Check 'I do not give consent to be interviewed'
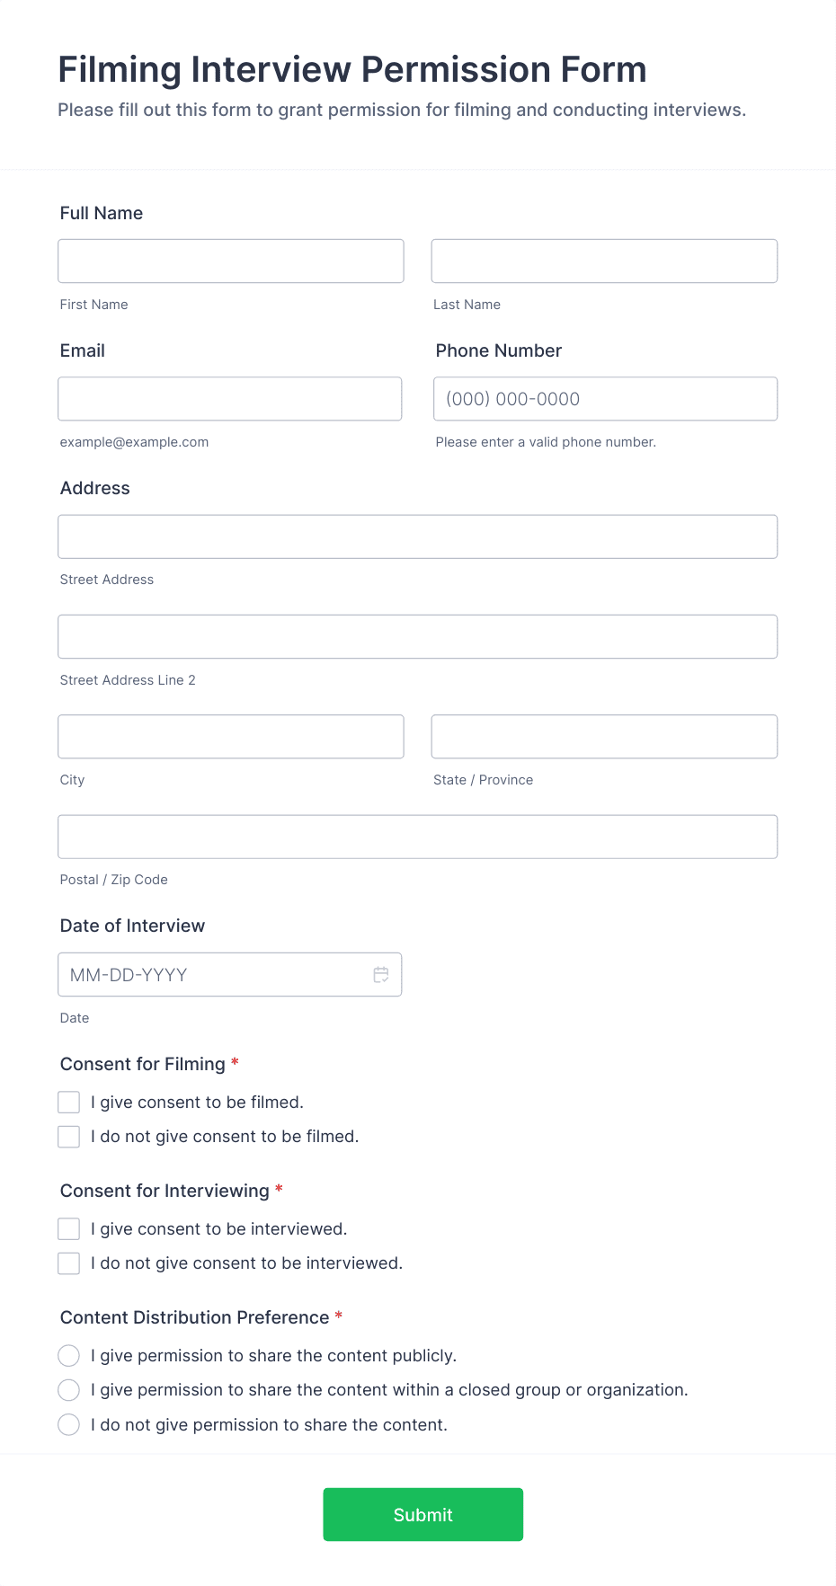The height and width of the screenshot is (1586, 836). pos(68,1263)
